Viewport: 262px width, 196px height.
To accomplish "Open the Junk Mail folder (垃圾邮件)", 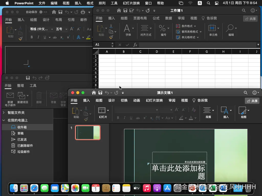I will point(23,152).
